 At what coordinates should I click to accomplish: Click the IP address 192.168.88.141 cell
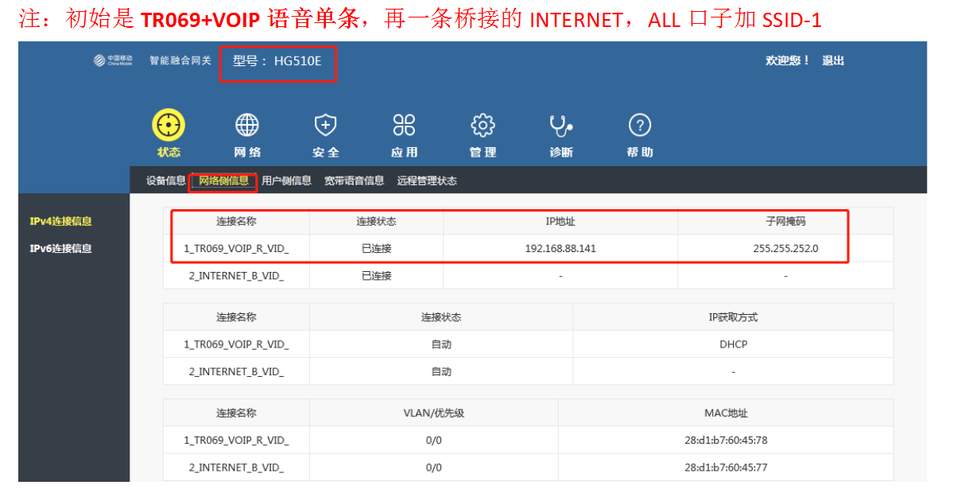(x=560, y=248)
